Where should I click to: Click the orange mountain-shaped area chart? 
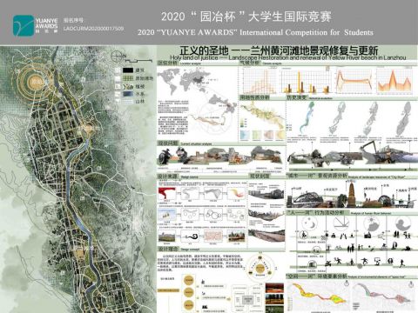(x=394, y=80)
